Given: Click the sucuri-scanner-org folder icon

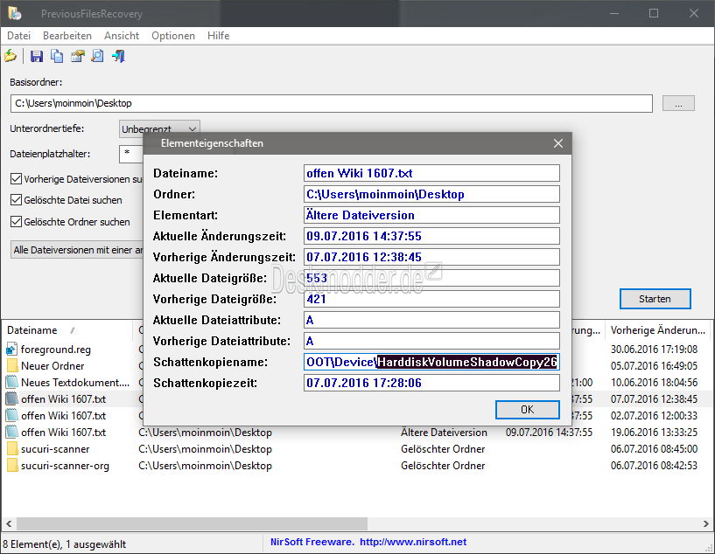Looking at the screenshot, I should 12,466.
